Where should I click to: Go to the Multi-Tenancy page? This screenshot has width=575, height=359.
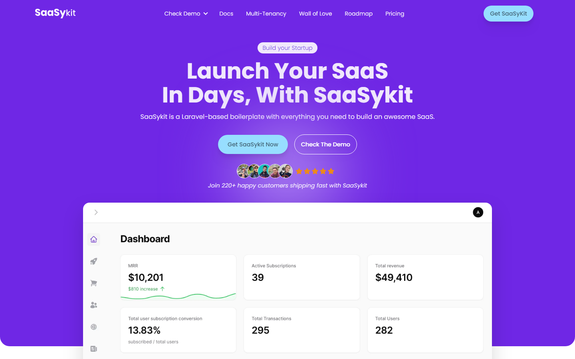point(266,14)
